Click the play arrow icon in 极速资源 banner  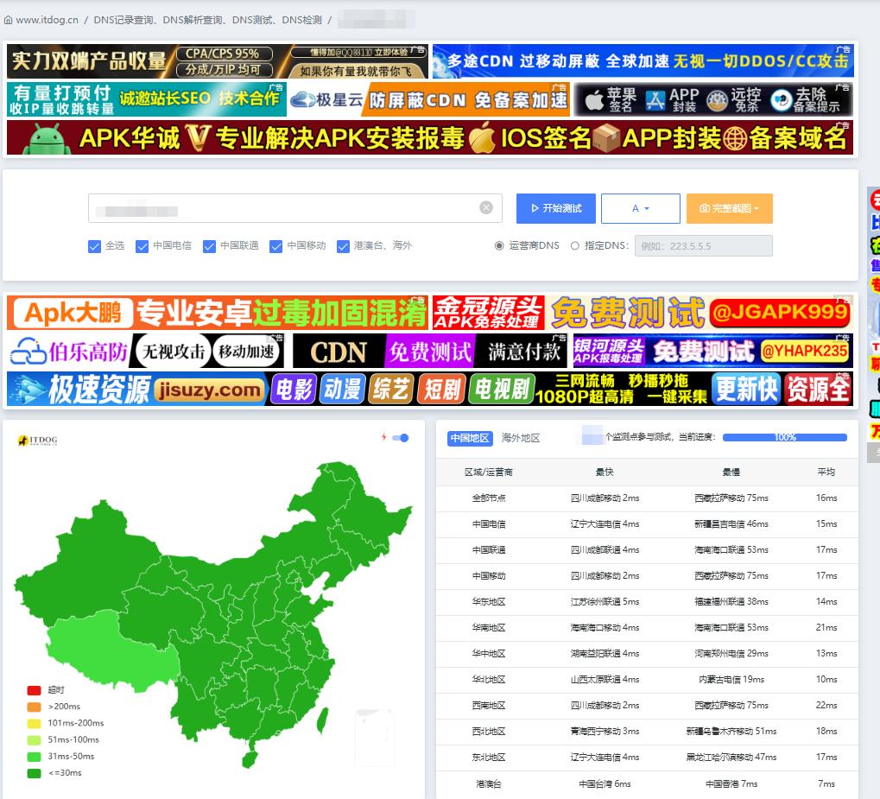(x=28, y=390)
